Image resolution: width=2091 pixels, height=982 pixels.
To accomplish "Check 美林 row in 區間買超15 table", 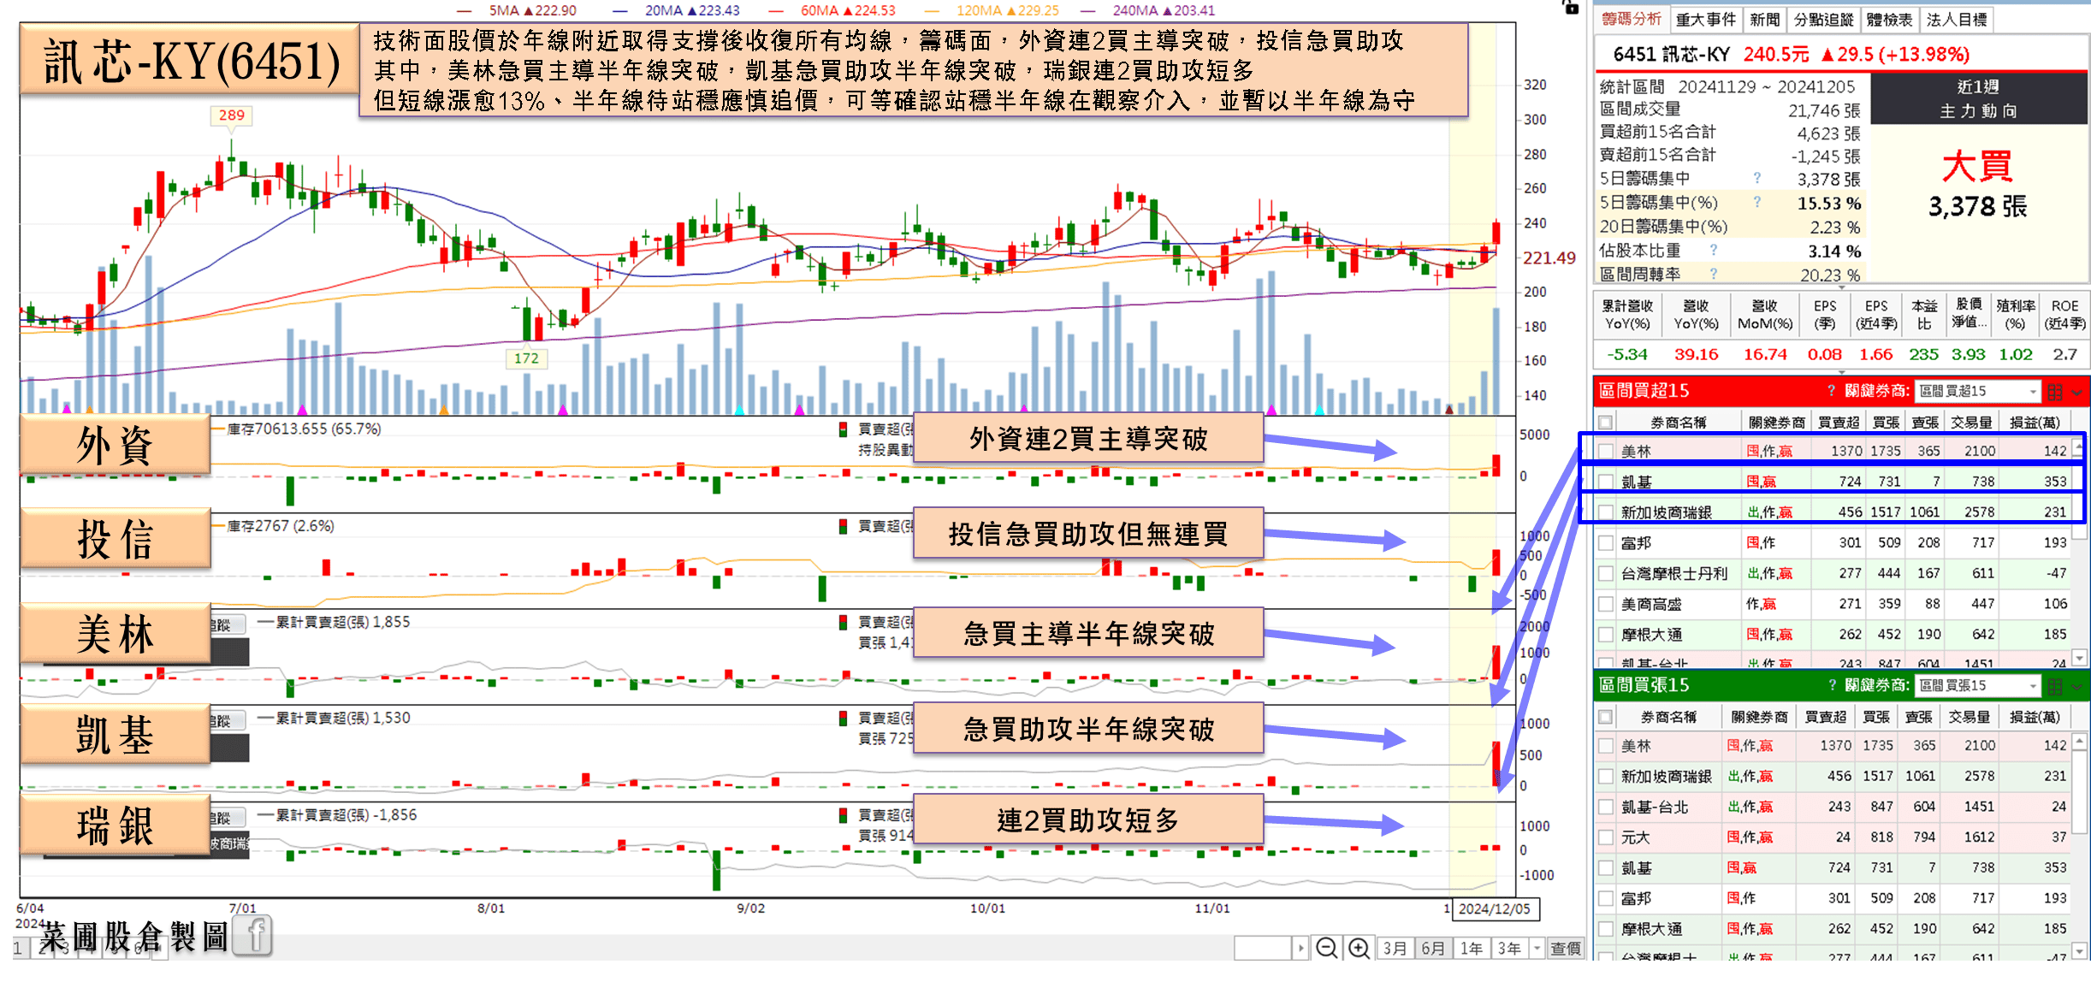I will [1606, 451].
